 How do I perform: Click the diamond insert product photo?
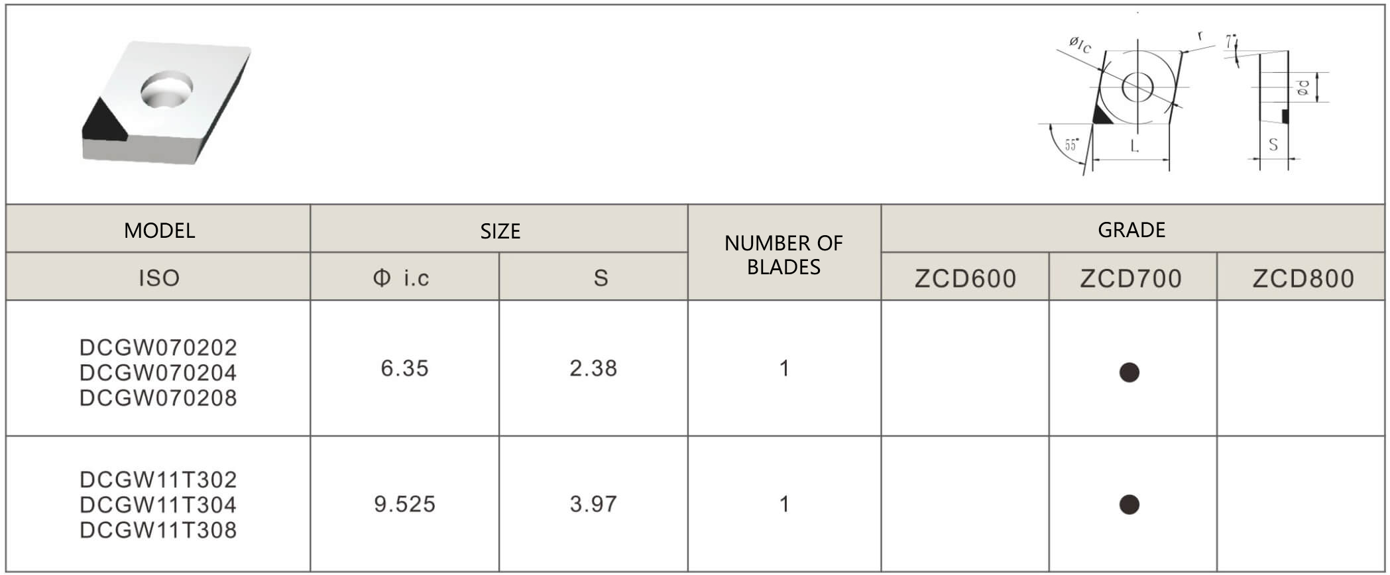pos(166,103)
